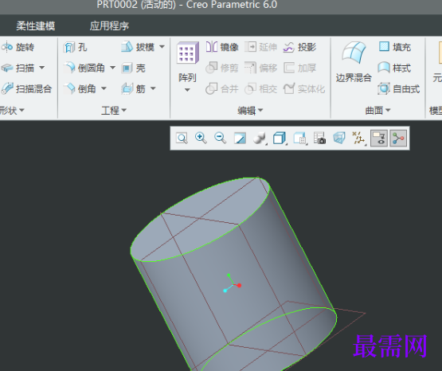The width and height of the screenshot is (442, 371).
Task: Open the saved orientations box icon
Action: point(280,138)
